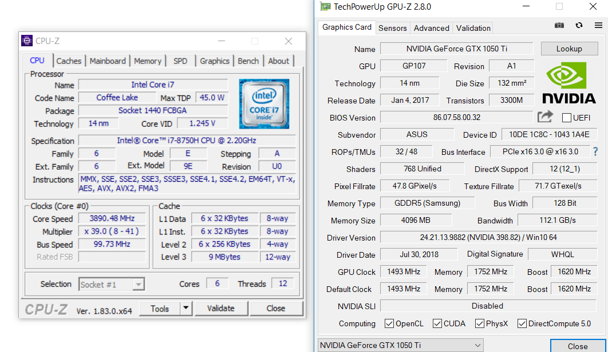Open the Mainboard tab in CPU-Z

[x=108, y=61]
